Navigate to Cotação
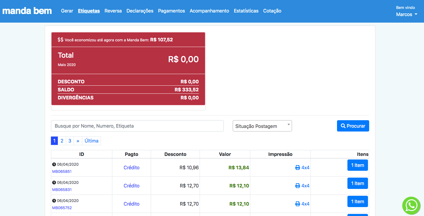The image size is (424, 216). tap(272, 11)
